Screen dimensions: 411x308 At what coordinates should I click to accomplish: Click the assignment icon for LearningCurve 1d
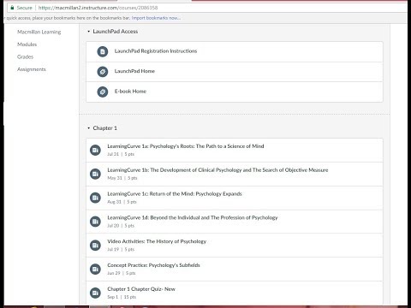[95, 222]
